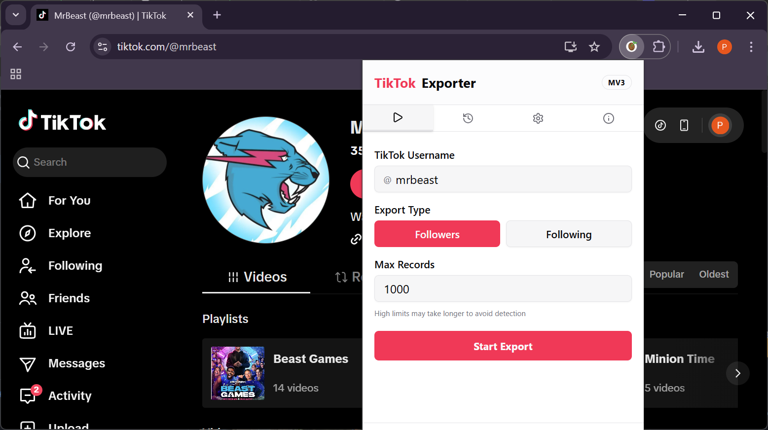Click the profile link chain icon
This screenshot has height=430, width=768.
click(x=356, y=239)
